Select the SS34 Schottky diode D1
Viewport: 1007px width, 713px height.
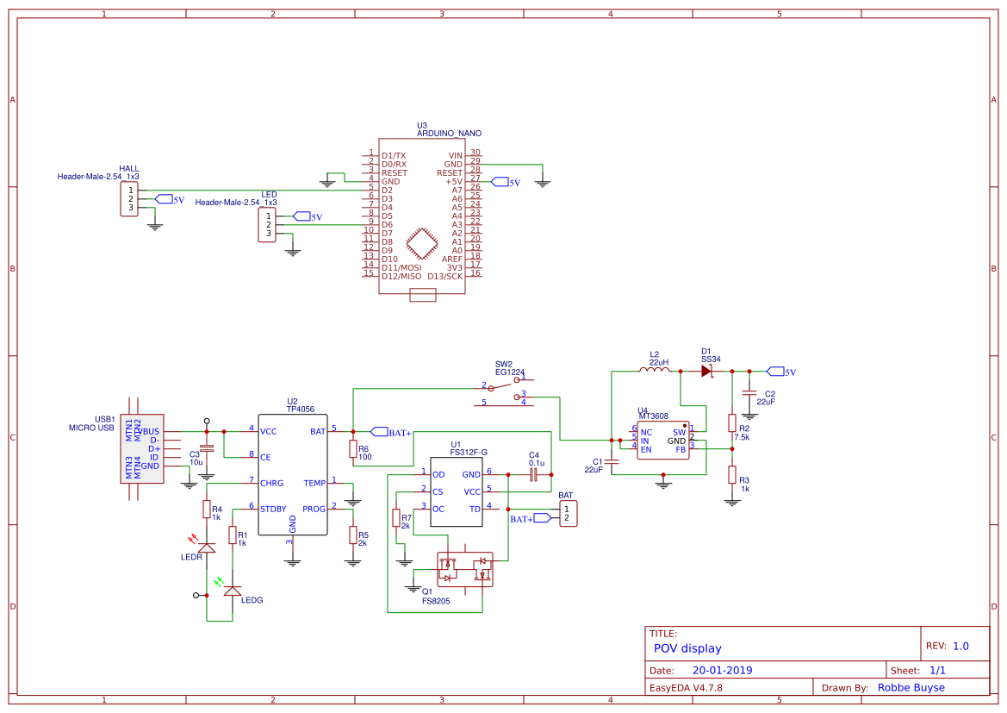click(x=708, y=369)
